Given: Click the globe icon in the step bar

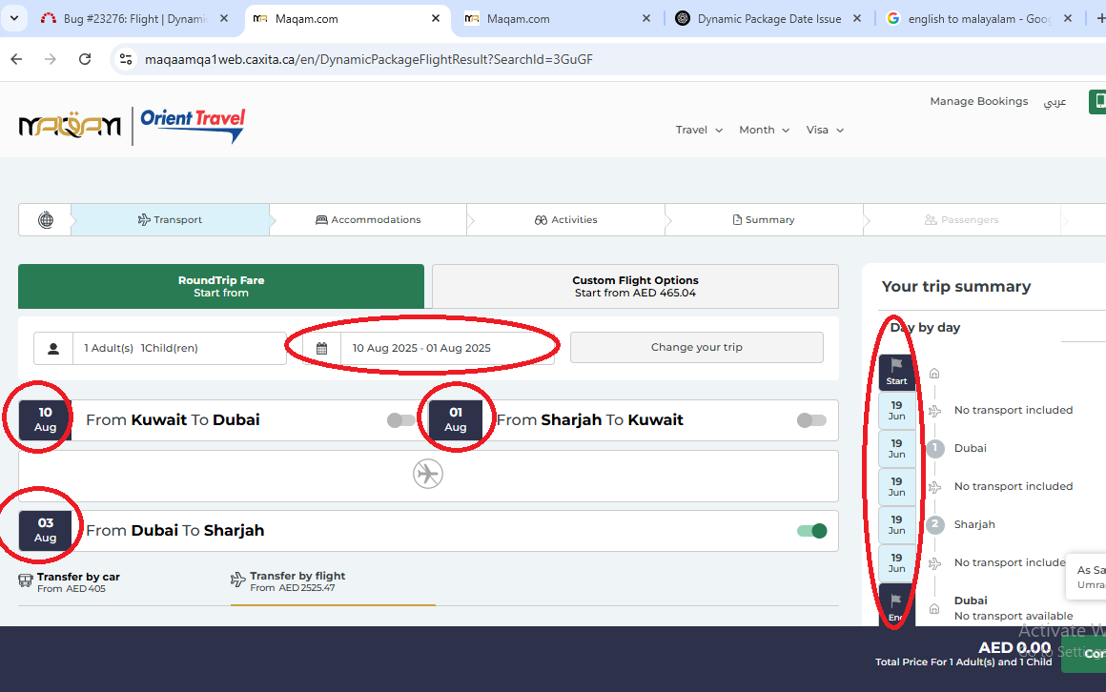Looking at the screenshot, I should pyautogui.click(x=46, y=220).
